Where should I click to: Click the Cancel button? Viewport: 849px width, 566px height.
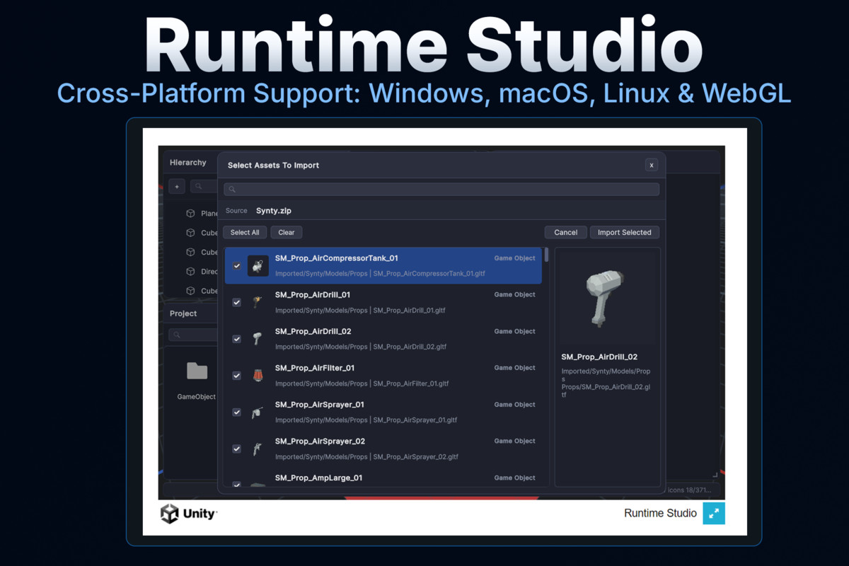pos(566,232)
